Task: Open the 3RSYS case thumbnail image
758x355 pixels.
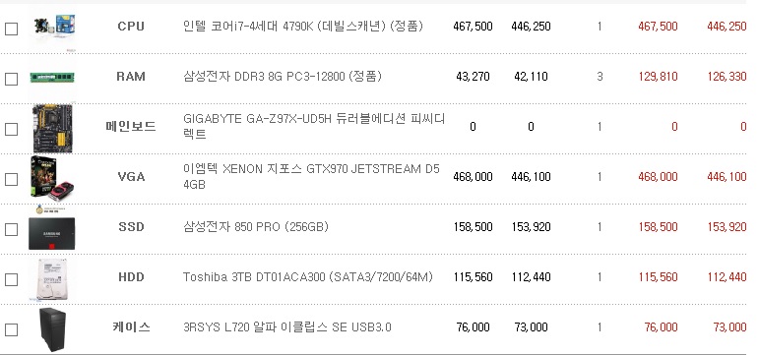Action: [x=52, y=329]
